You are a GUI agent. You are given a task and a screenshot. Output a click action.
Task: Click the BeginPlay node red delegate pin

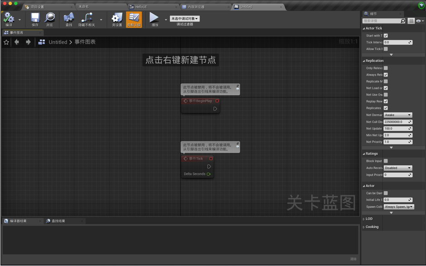[x=217, y=101]
